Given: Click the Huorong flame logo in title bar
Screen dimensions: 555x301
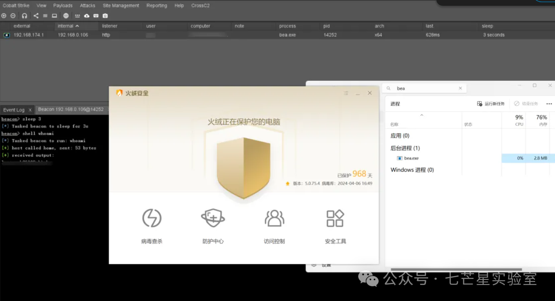Looking at the screenshot, I should coord(119,93).
